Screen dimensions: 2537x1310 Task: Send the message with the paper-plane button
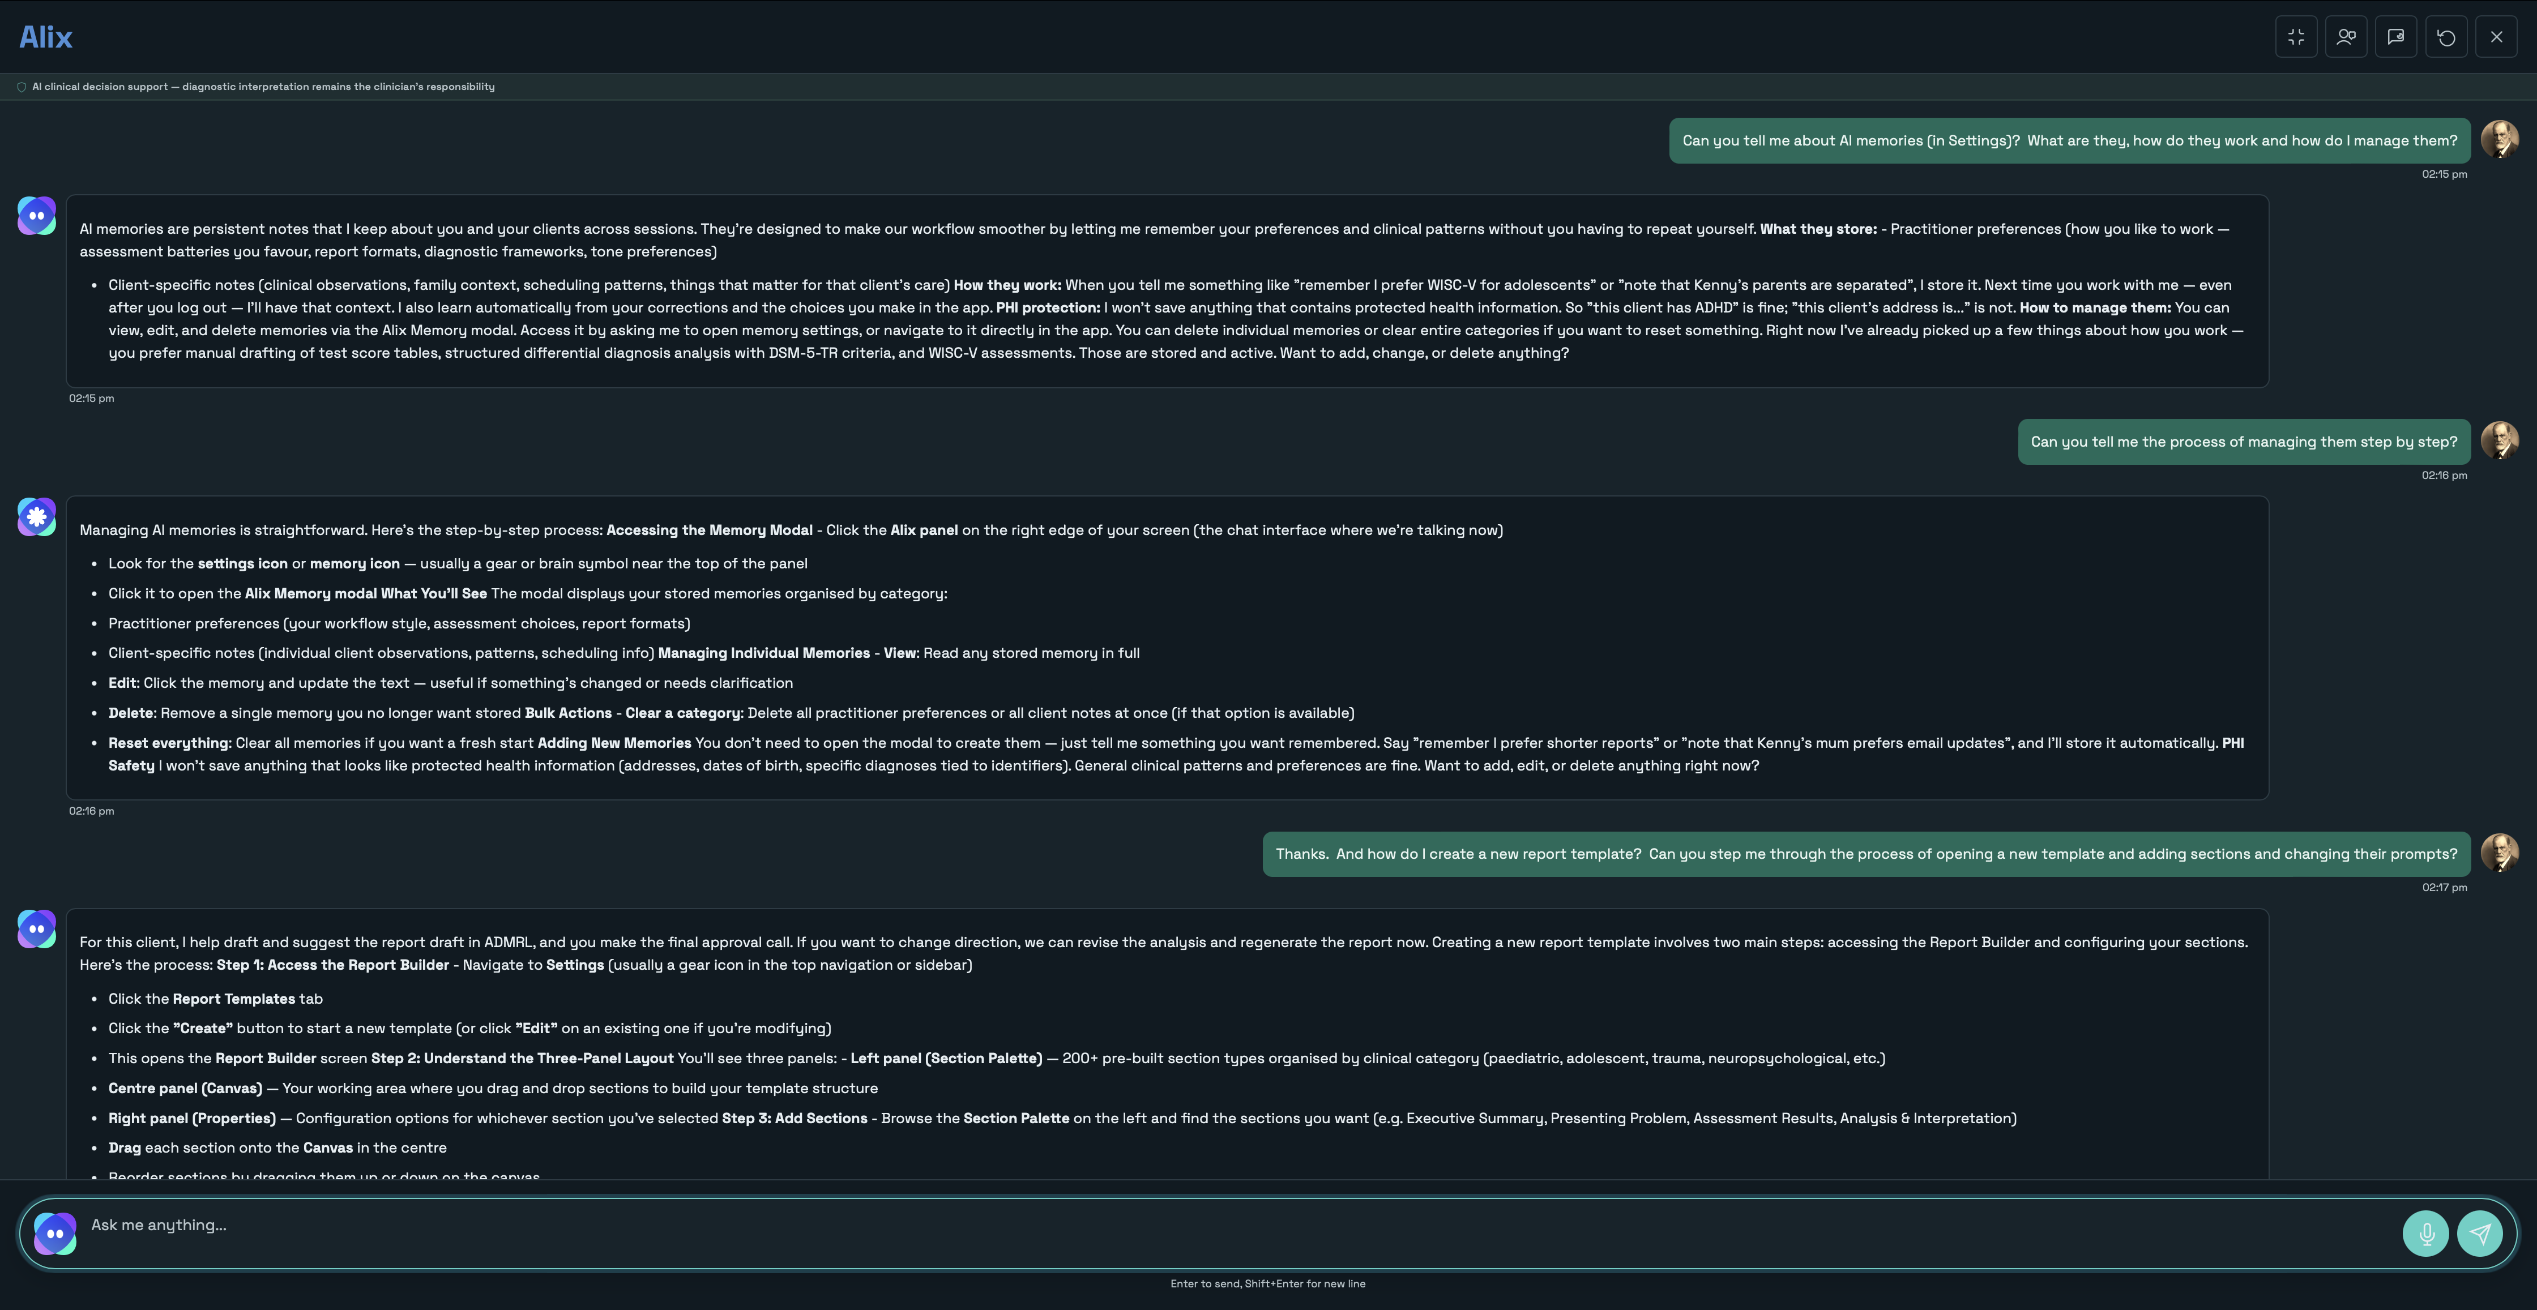[x=2480, y=1233]
